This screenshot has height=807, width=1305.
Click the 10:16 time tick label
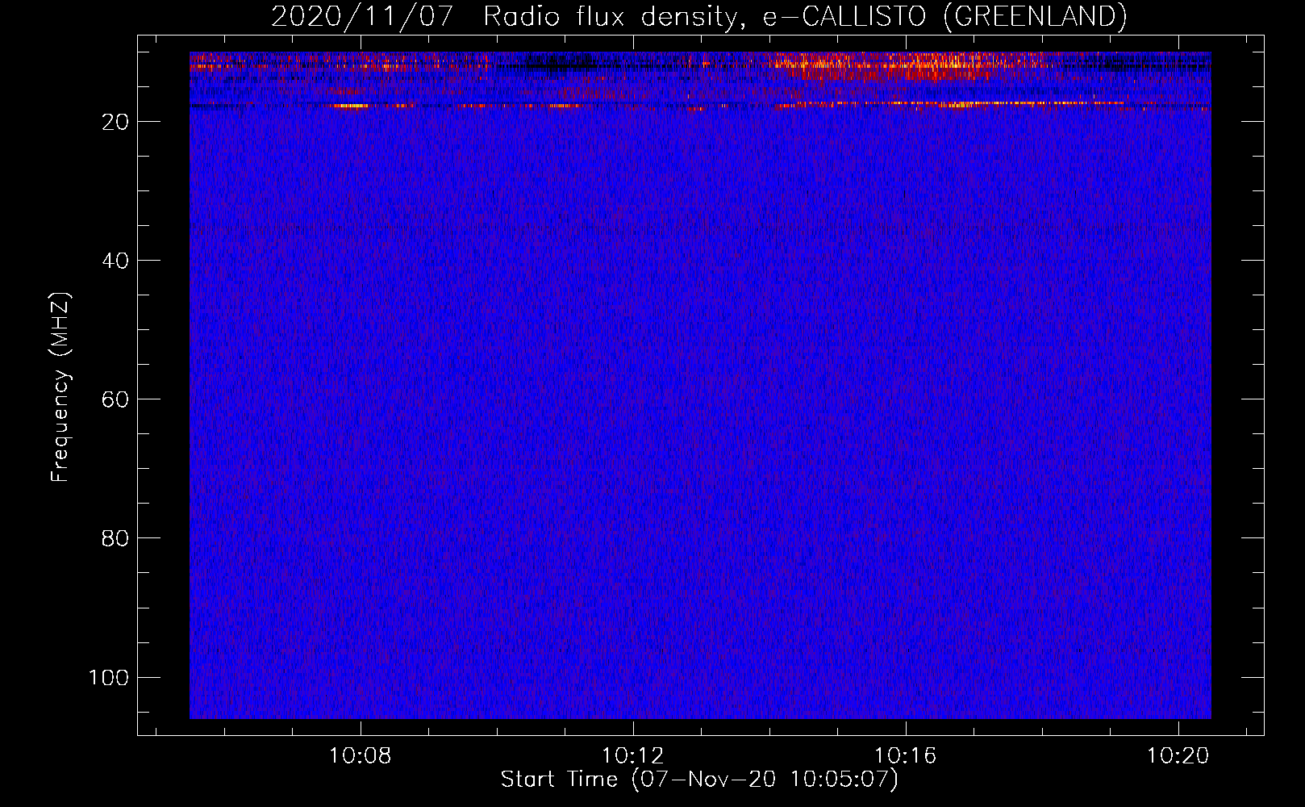[x=906, y=755]
